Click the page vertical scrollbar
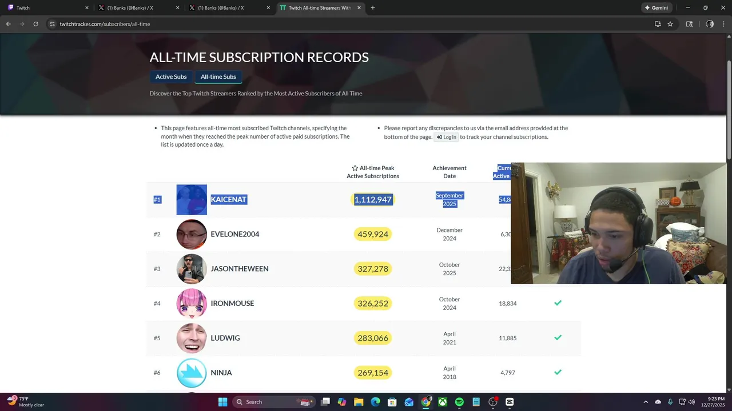 [729, 108]
